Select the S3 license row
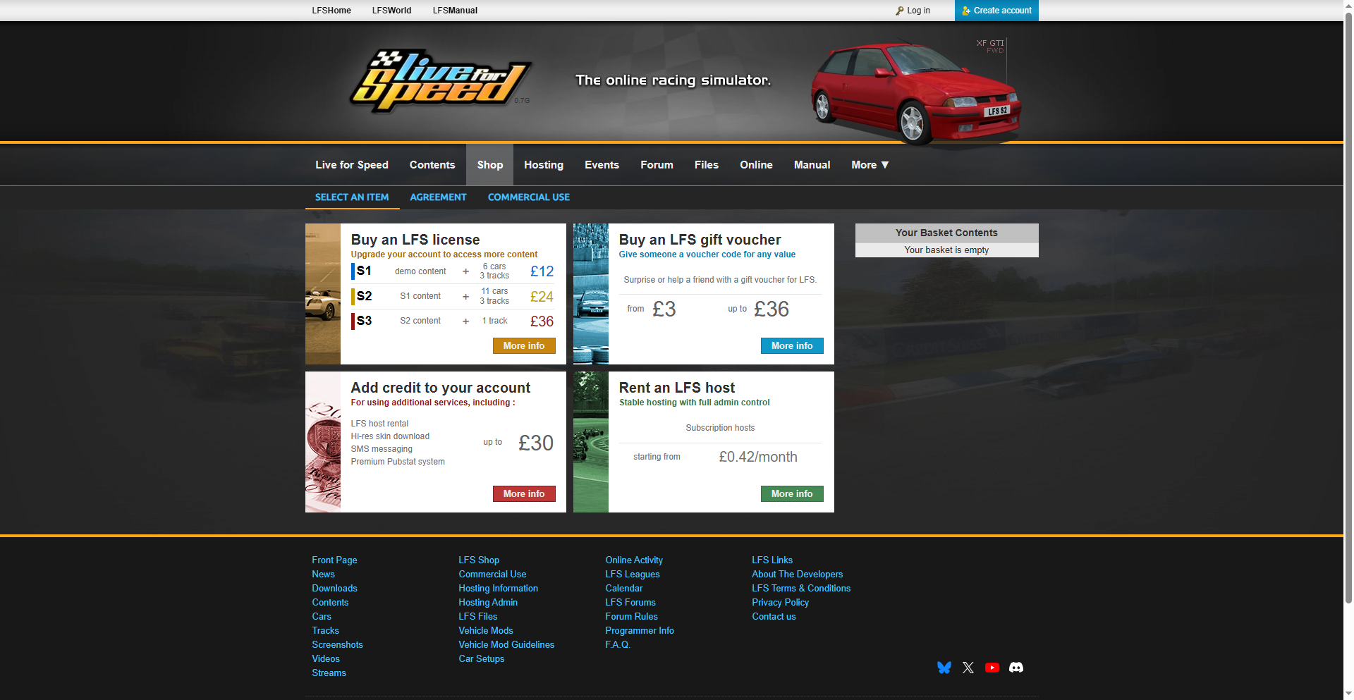 point(453,321)
